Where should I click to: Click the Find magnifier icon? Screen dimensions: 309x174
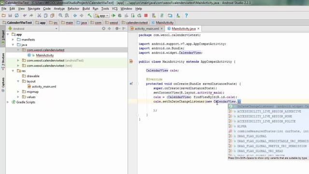60,15
